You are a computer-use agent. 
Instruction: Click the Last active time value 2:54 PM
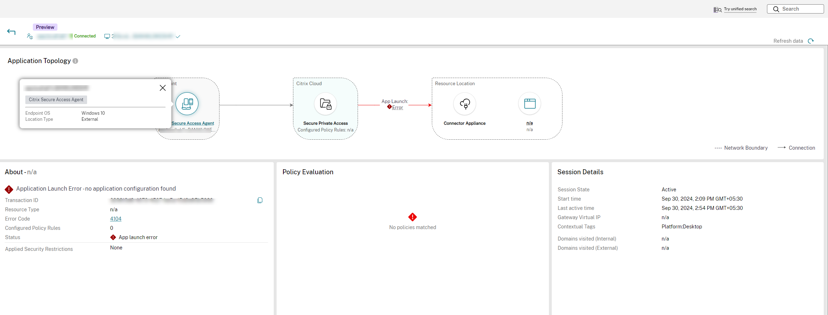tap(702, 208)
